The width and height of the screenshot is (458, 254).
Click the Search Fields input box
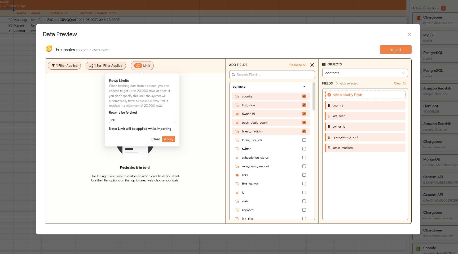pyautogui.click(x=272, y=75)
